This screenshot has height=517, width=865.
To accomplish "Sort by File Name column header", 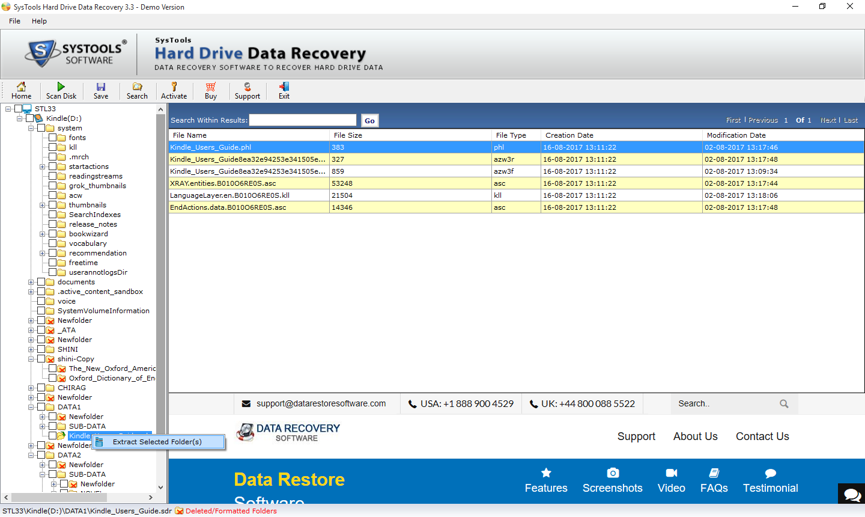I will (249, 135).
